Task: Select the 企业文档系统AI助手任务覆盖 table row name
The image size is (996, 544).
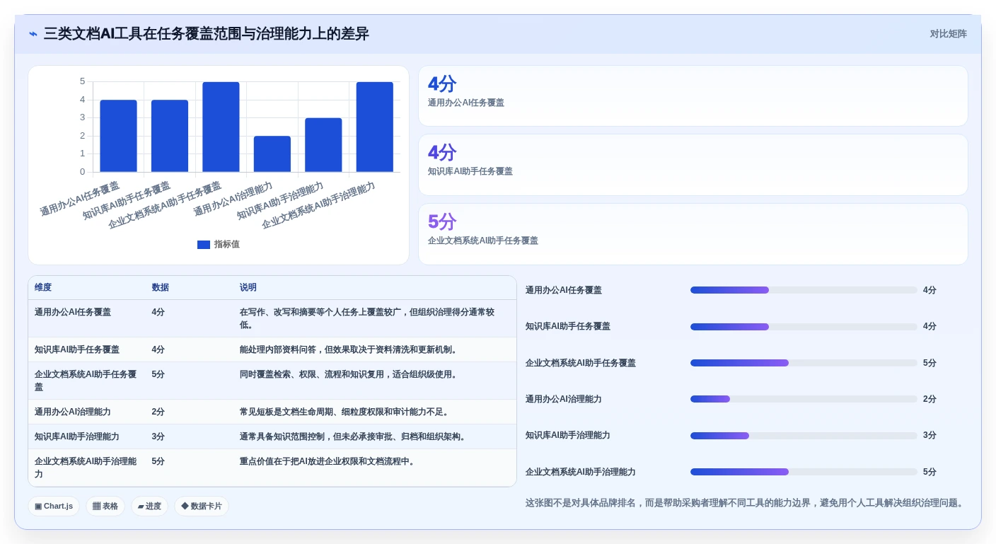Action: pos(86,381)
